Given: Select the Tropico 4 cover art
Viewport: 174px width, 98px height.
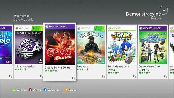Looking at the screenshot, I should click(91, 45).
